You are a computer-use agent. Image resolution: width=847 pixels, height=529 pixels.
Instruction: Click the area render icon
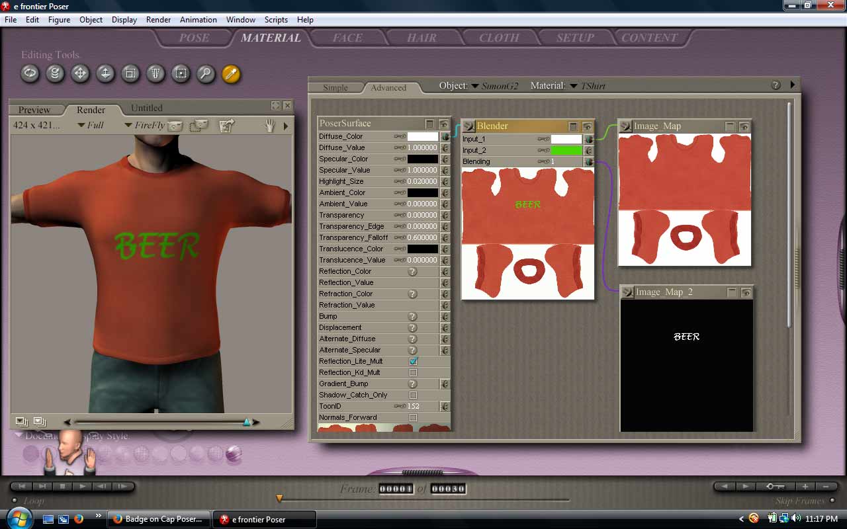pos(199,126)
